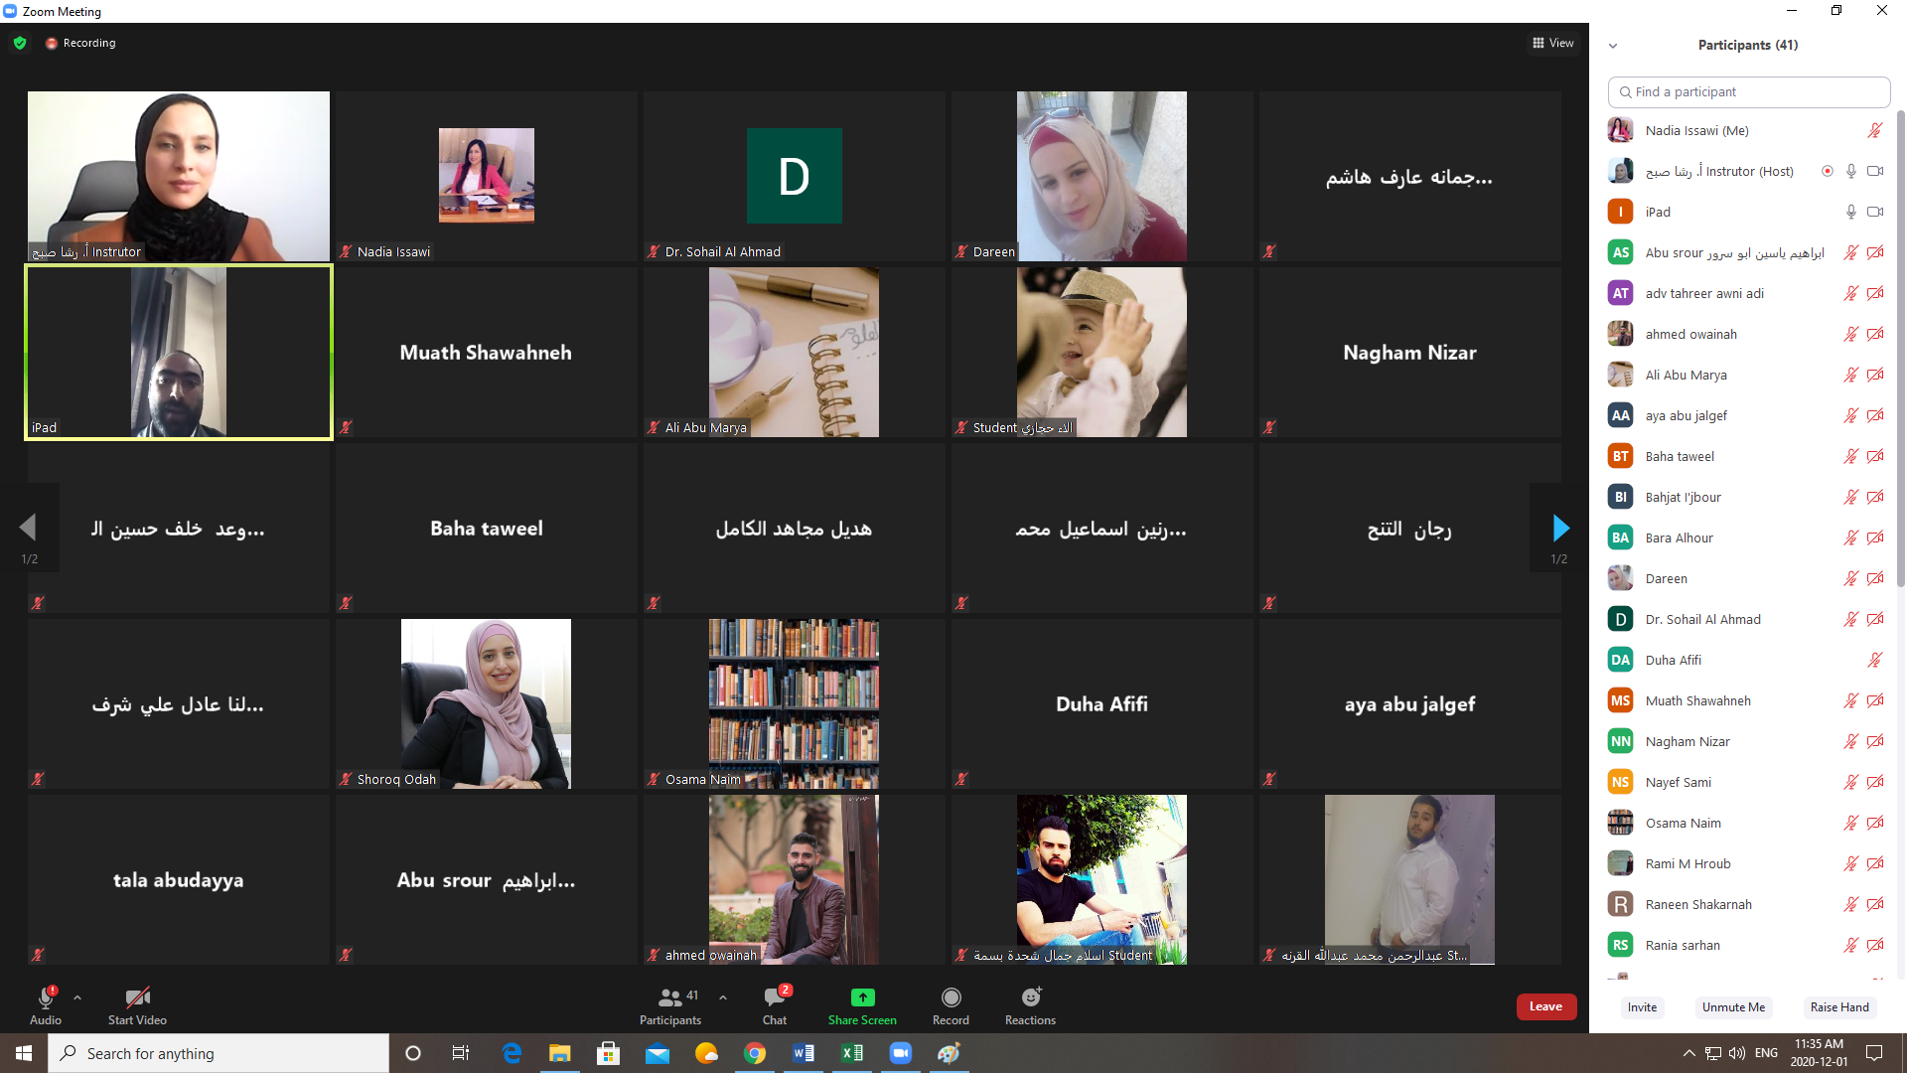
Task: Click host video icon in Instrutor row
Action: pos(1875,171)
